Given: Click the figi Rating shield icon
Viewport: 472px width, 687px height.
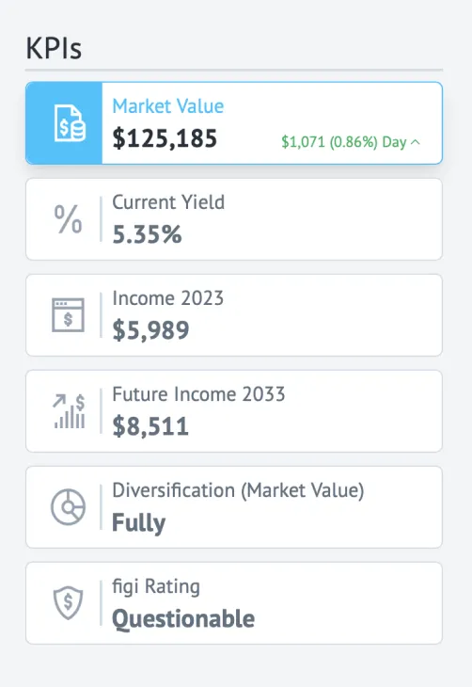Looking at the screenshot, I should (68, 603).
